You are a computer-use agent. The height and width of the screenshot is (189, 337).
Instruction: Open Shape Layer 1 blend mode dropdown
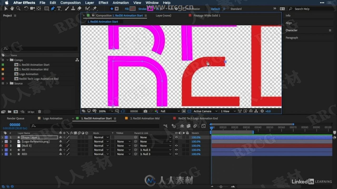[101, 137]
